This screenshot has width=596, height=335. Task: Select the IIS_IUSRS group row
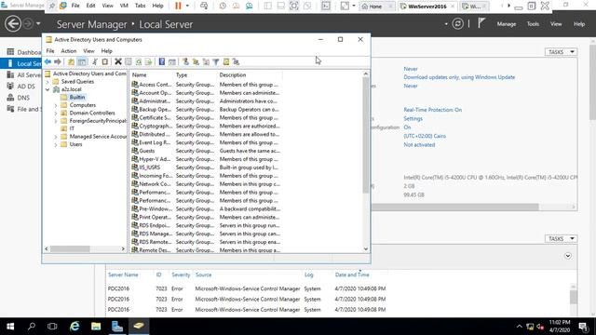tap(206, 167)
